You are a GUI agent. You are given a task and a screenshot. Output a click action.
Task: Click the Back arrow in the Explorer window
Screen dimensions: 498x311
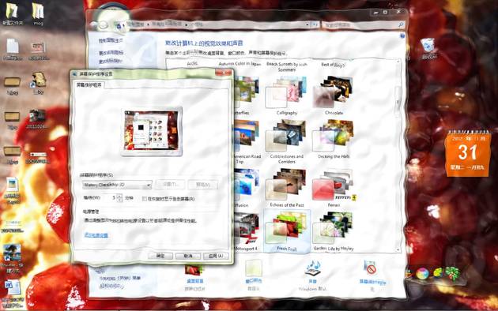(94, 24)
